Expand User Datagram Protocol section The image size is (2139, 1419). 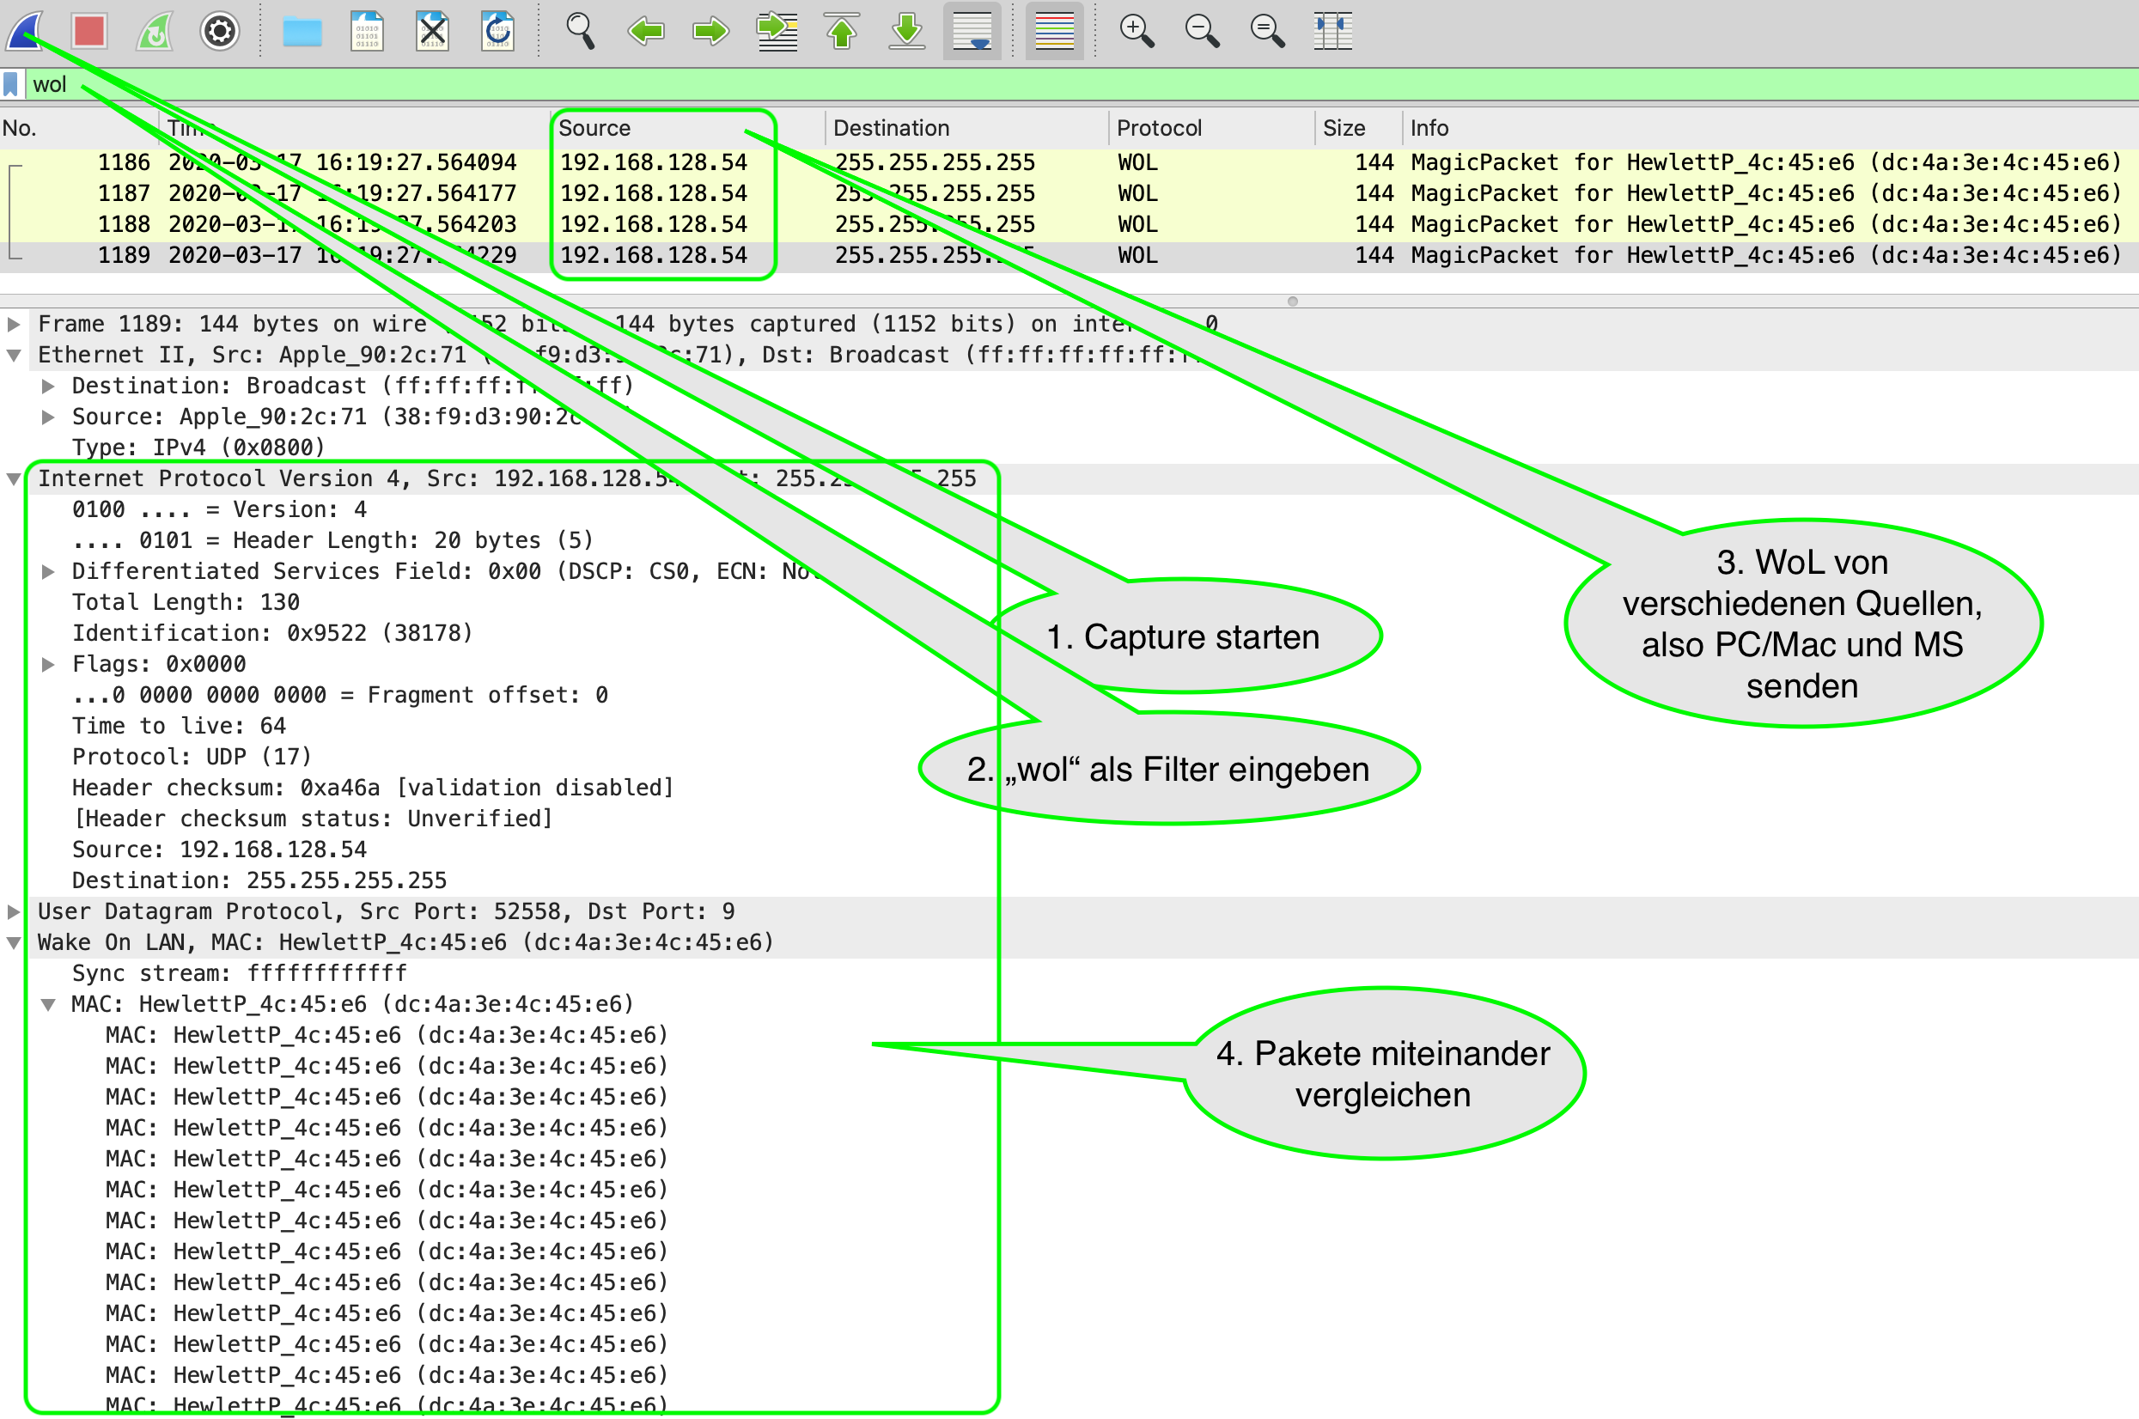(14, 911)
